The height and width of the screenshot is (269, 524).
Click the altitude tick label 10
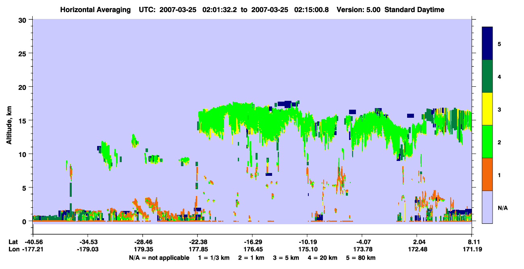(23, 154)
